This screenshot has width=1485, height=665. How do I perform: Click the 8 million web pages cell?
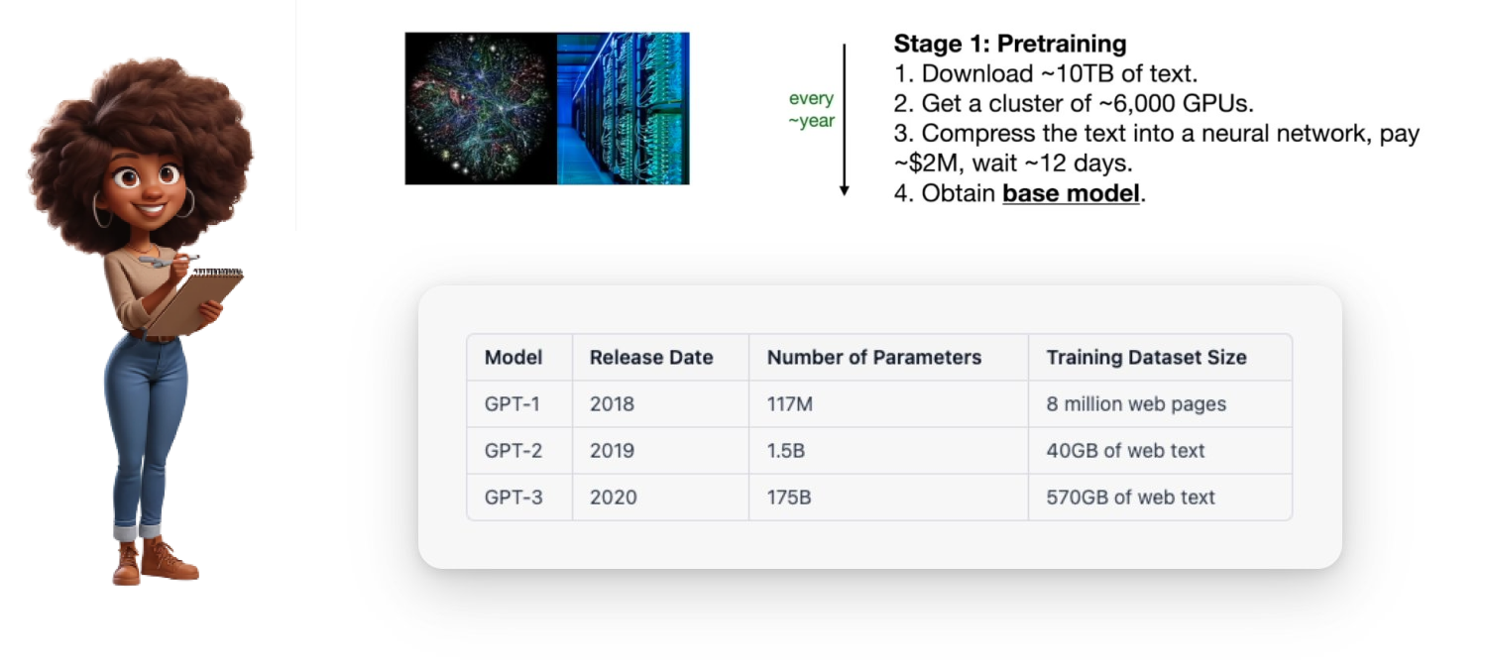click(x=1136, y=404)
